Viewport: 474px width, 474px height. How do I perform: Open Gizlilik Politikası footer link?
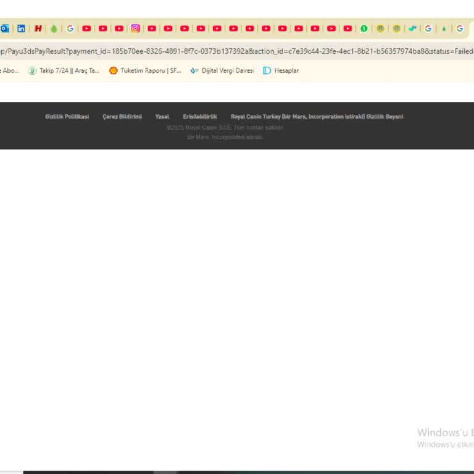67,117
